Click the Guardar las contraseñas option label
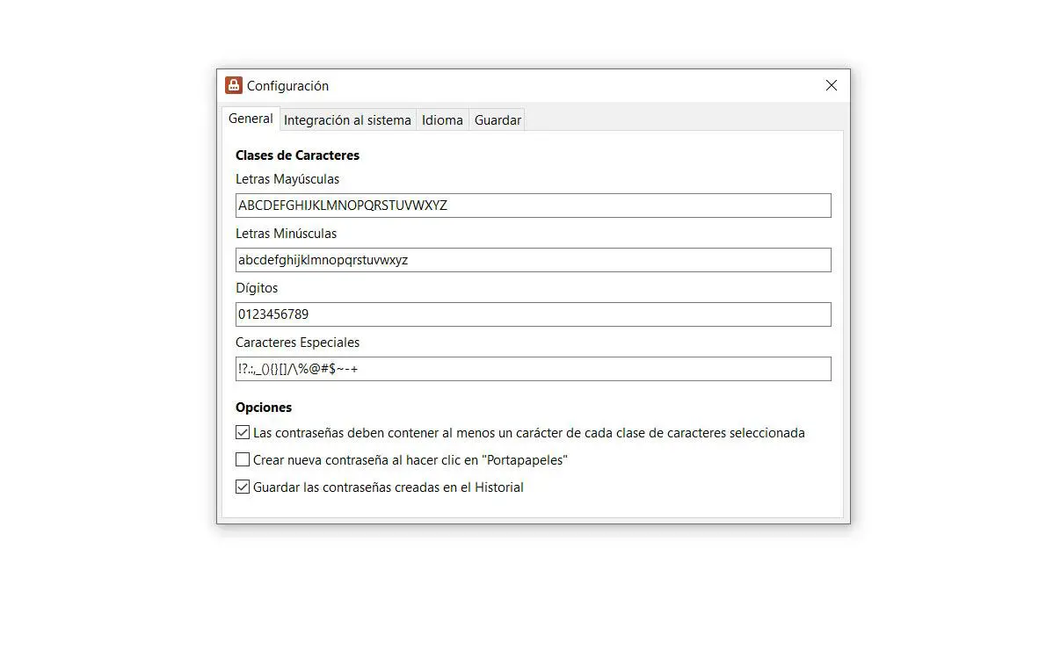 (388, 487)
